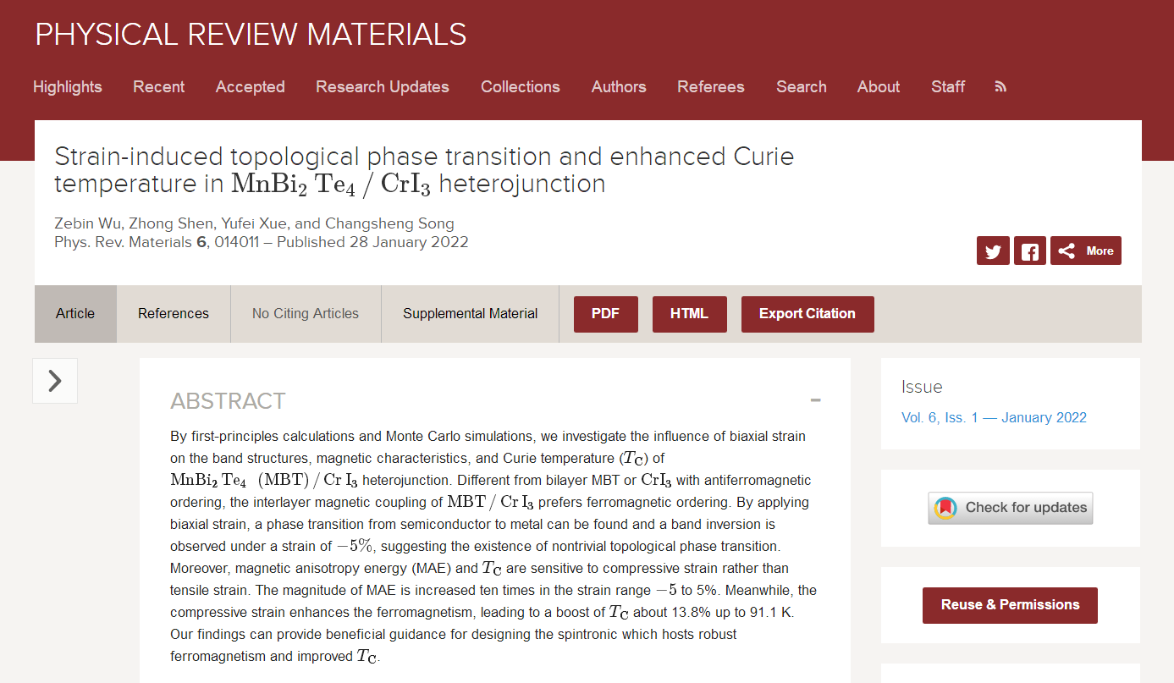Image resolution: width=1174 pixels, height=683 pixels.
Task: Go to Research Updates page
Action: point(383,86)
